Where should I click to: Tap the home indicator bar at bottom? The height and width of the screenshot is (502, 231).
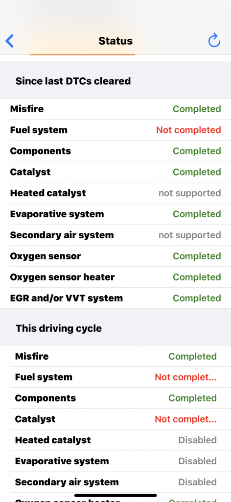115,495
